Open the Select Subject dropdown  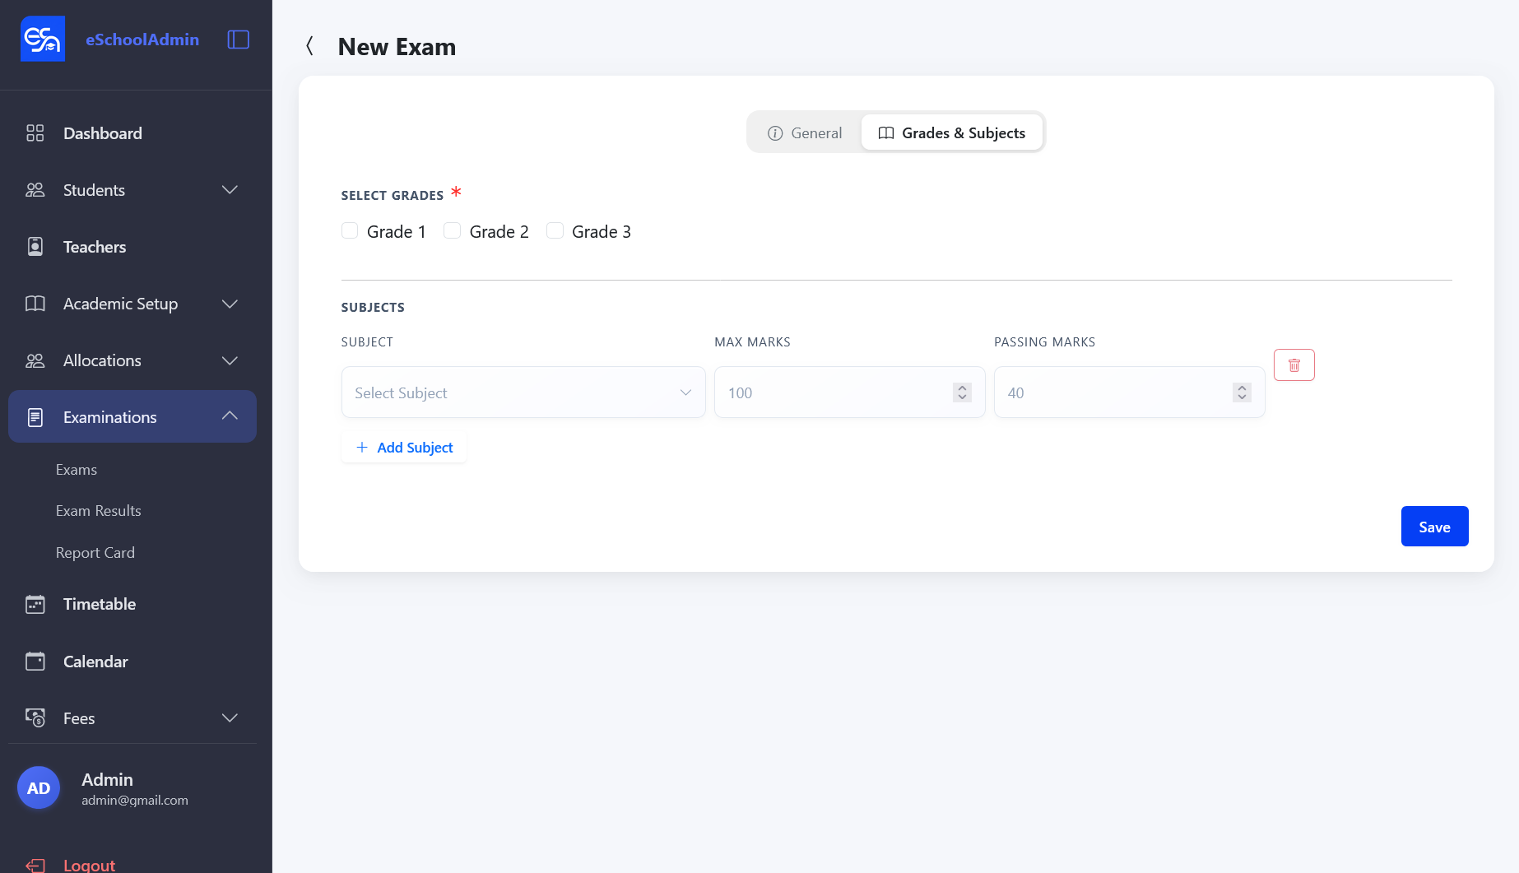click(x=523, y=392)
